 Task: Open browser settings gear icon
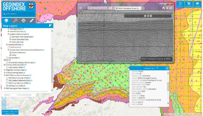[x=171, y=8]
